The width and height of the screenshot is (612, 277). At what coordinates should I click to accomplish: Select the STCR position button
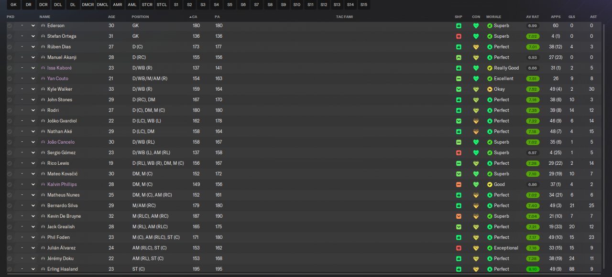point(147,5)
